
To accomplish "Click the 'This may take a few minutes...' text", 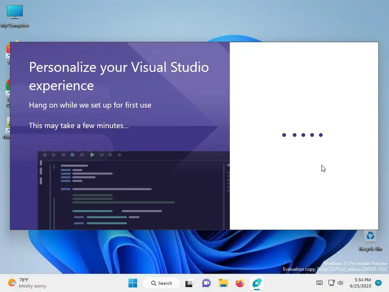I will (x=79, y=125).
